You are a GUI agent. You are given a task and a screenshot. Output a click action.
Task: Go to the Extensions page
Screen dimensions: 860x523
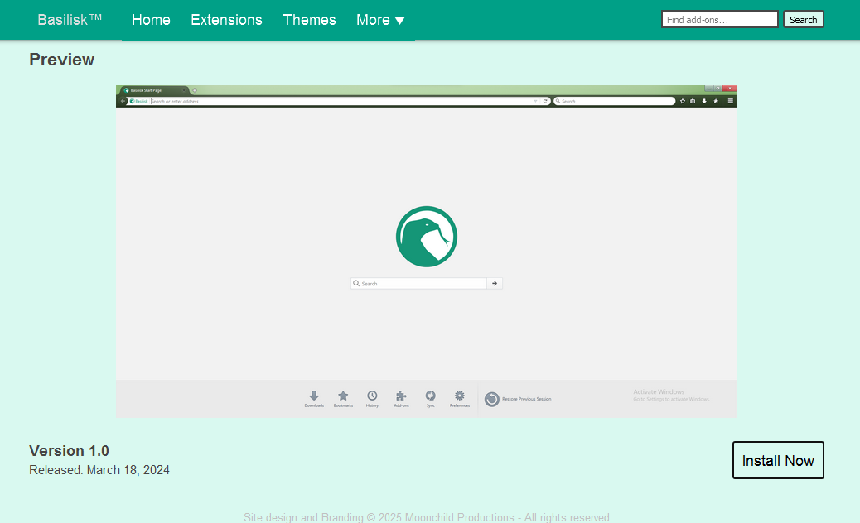pyautogui.click(x=226, y=20)
